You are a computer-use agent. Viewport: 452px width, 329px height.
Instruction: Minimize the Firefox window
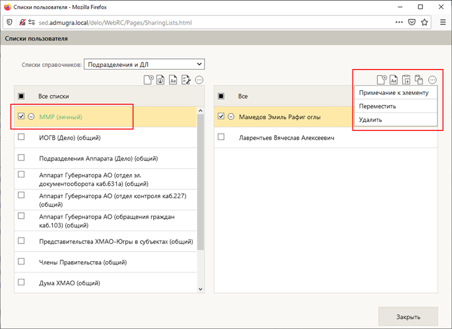[x=400, y=7]
